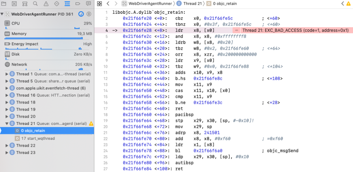This screenshot has height=172, width=353.
Task: Go forward with the right chevron
Action: 116,4
